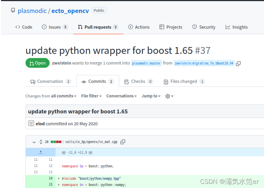The height and width of the screenshot is (188, 264).
Task: Select the Commits tab
Action: [x=98, y=81]
